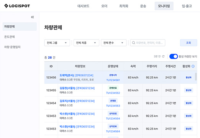Click the 조회 button
The image size is (200, 138).
(x=189, y=43)
